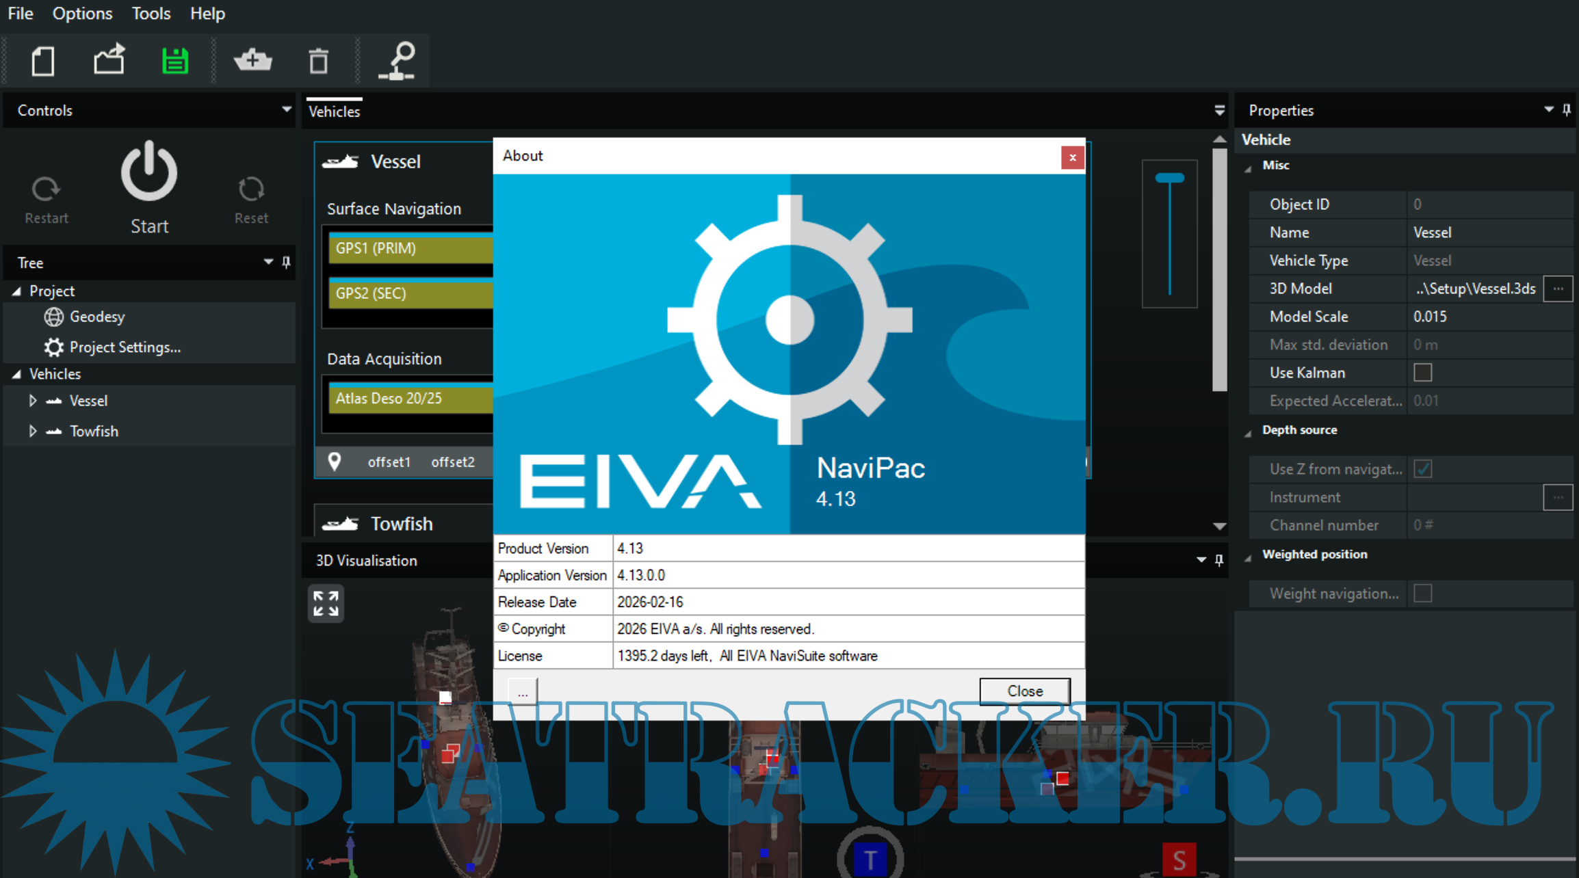Pin the Tree panel
Screen dimensions: 1579x878
click(x=287, y=262)
